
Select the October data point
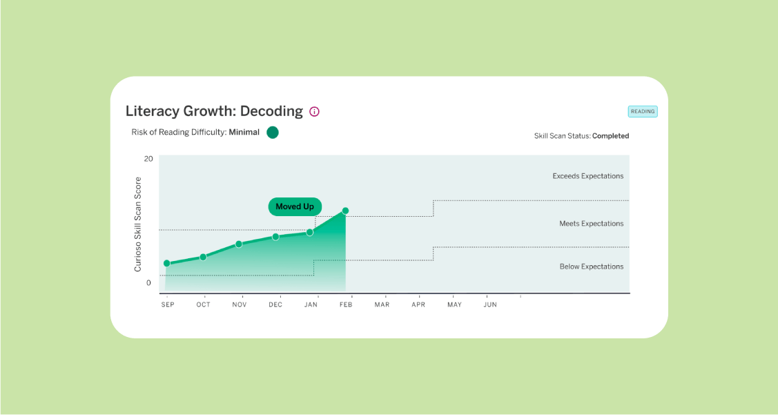[203, 257]
